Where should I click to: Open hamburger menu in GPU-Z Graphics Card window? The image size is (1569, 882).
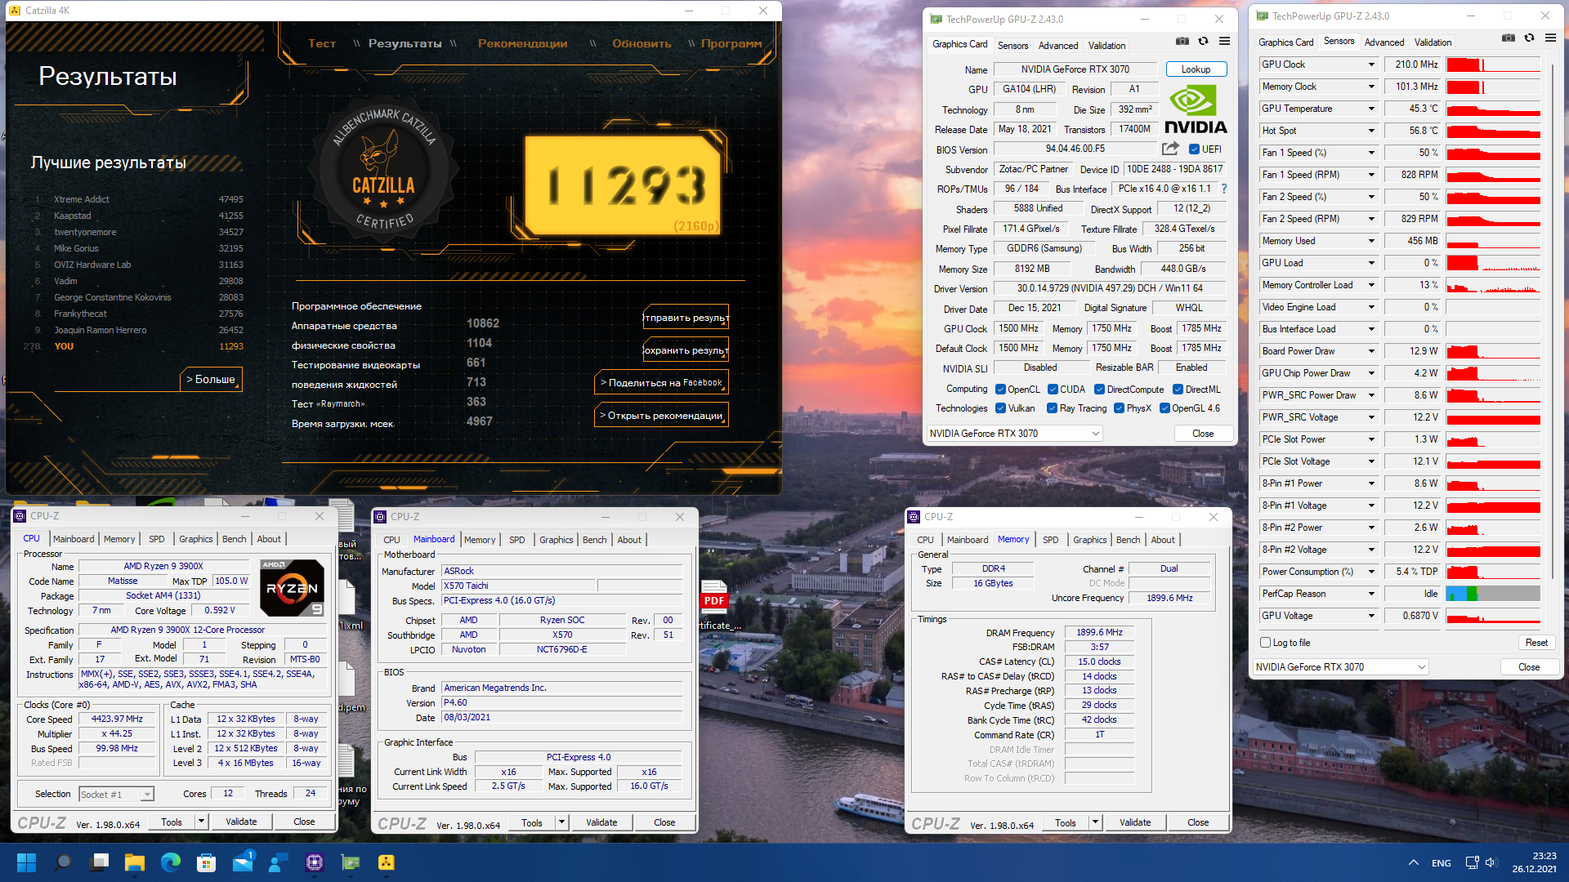click(1224, 41)
